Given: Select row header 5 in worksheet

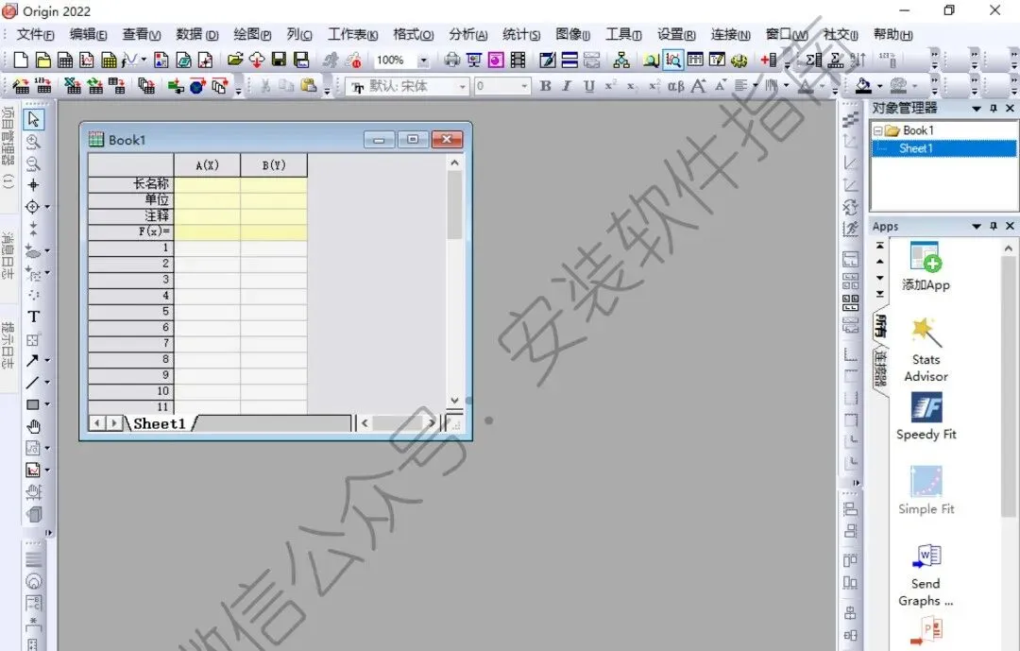Looking at the screenshot, I should pos(130,311).
